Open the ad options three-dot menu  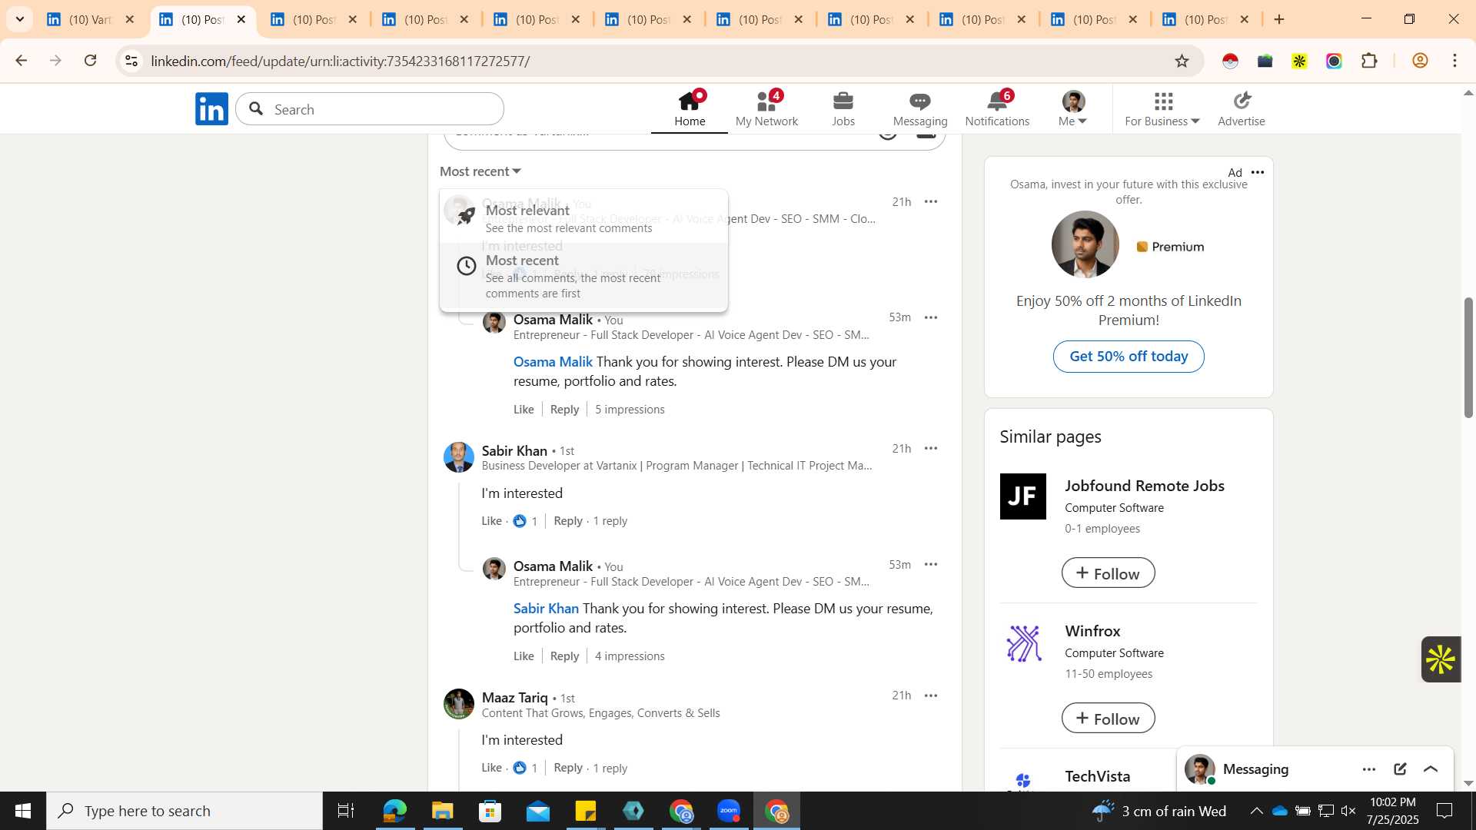click(x=1258, y=172)
